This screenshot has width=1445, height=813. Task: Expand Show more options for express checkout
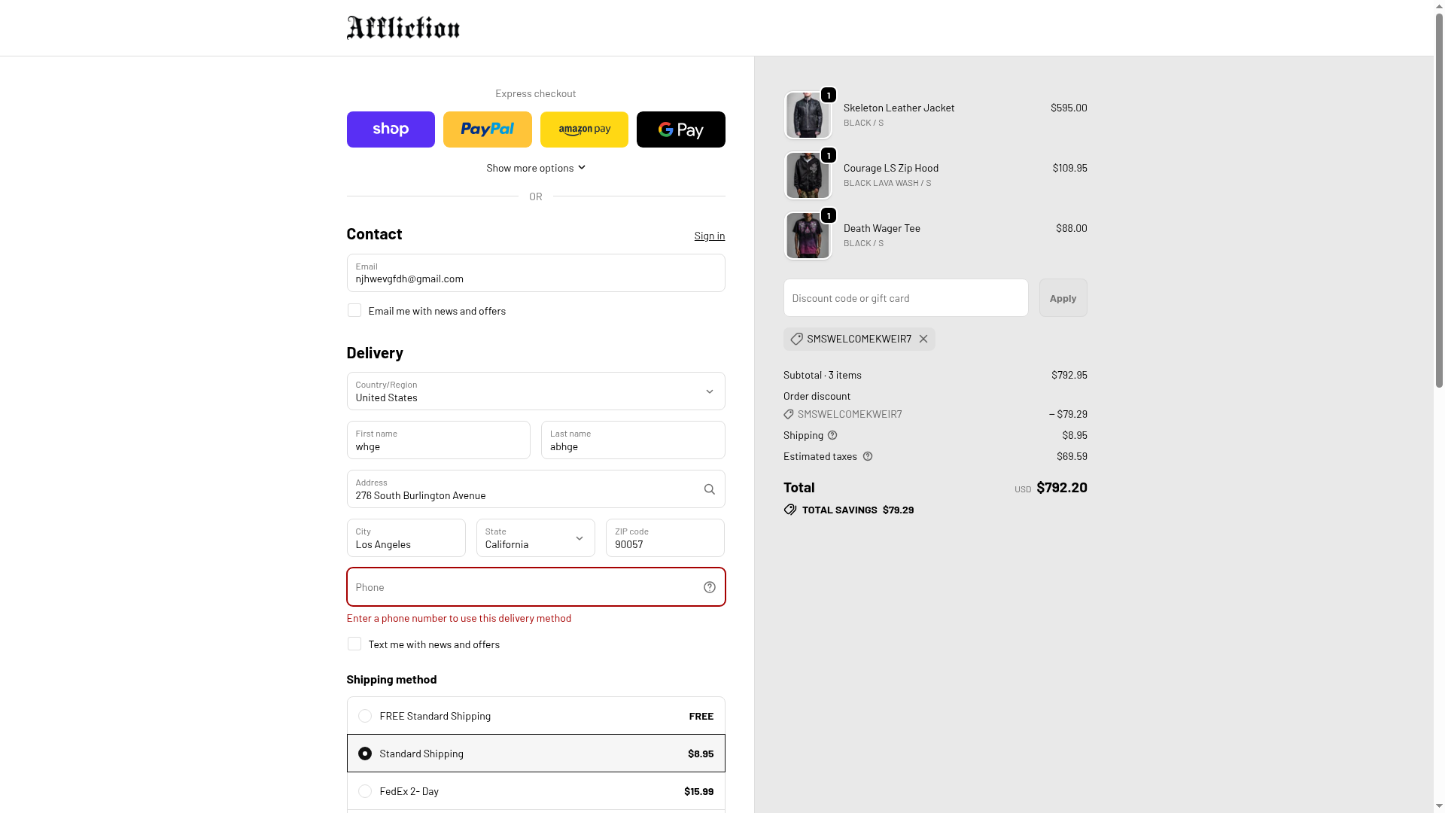tap(535, 168)
